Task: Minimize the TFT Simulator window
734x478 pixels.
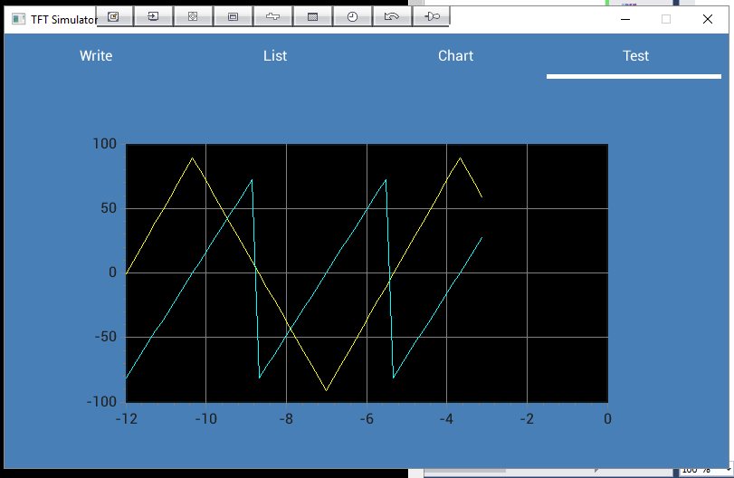Action: point(625,19)
